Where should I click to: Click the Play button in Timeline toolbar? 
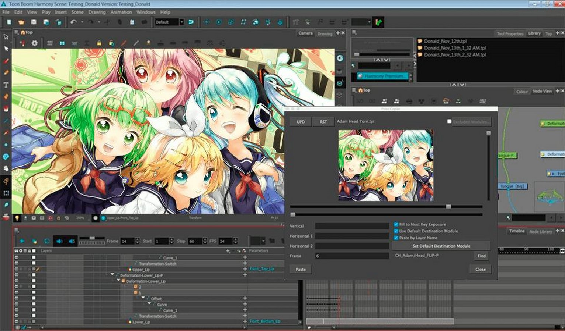[22, 241]
